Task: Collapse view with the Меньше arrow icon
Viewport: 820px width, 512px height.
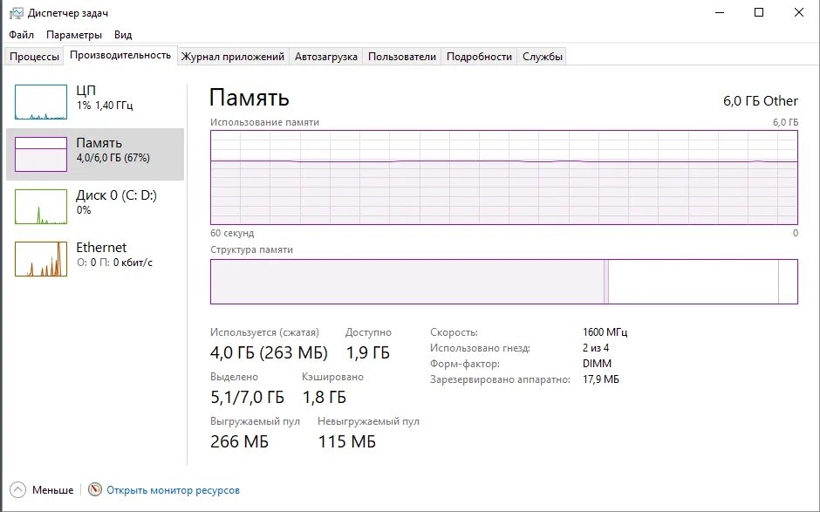Action: [18, 490]
